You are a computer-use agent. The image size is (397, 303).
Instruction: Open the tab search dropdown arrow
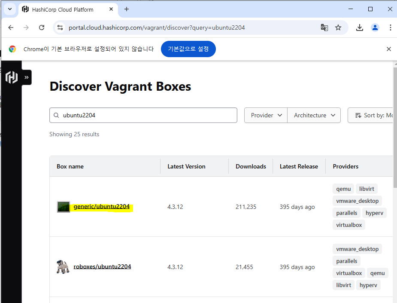tap(10, 9)
